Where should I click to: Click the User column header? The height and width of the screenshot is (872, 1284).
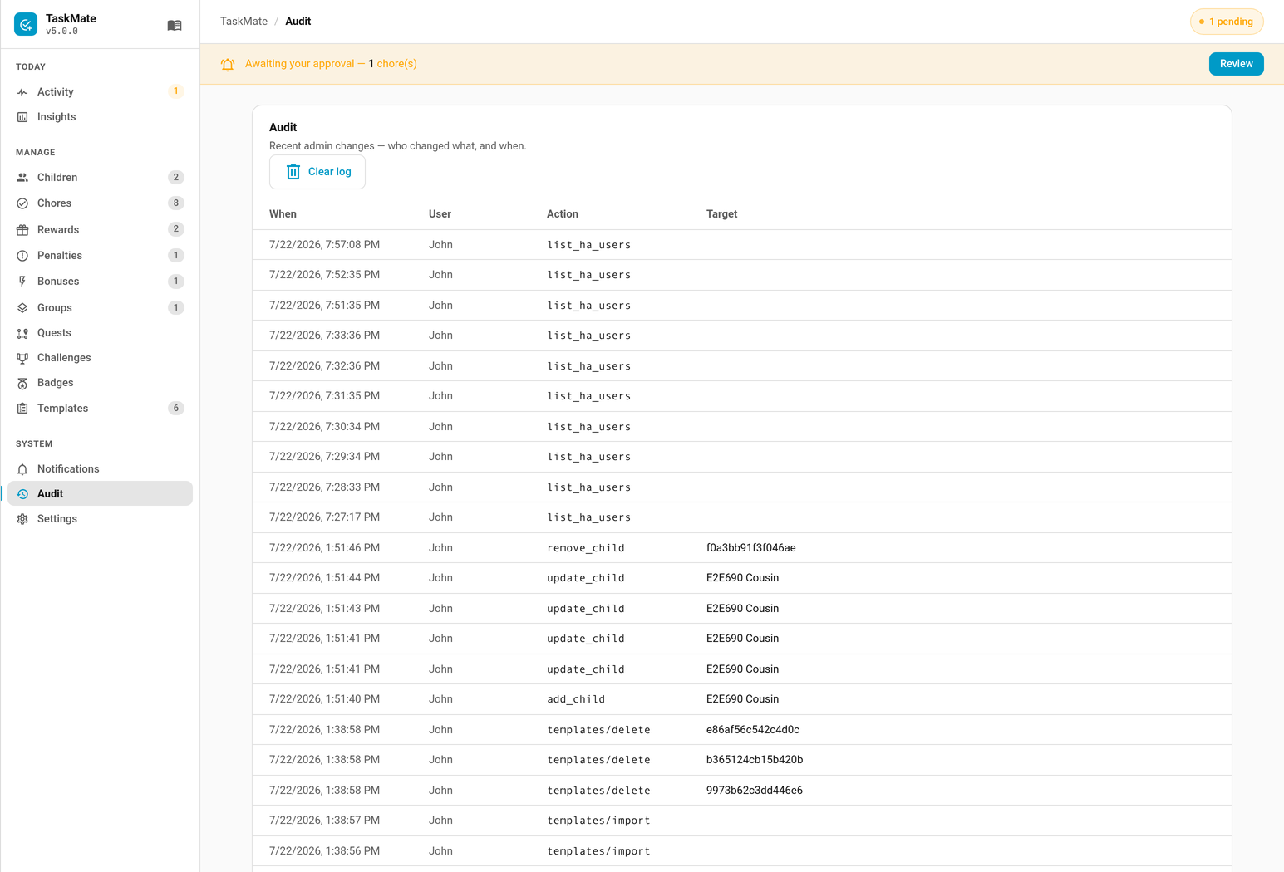tap(440, 214)
